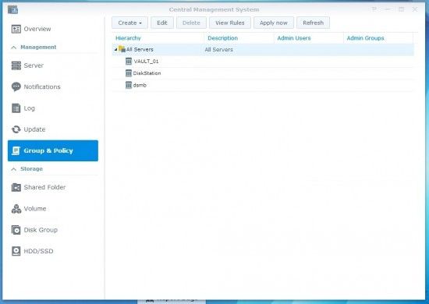Screen dimensions: 429x304
Task: Click the window help question-mark icon
Action: click(374, 9)
